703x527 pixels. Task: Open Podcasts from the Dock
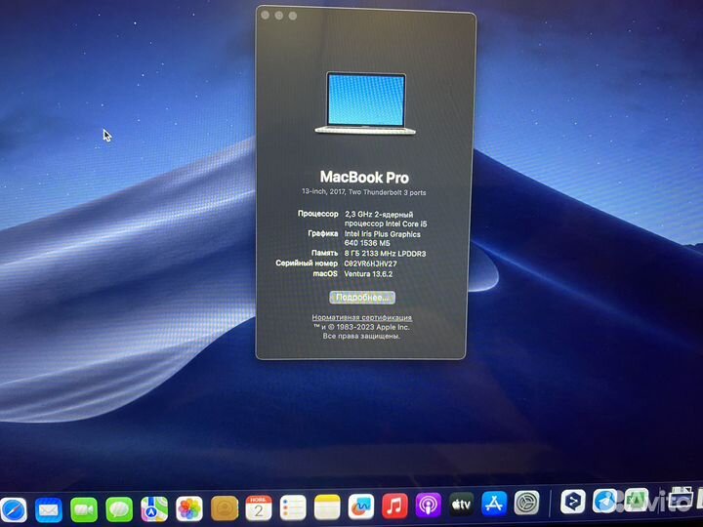coord(429,506)
